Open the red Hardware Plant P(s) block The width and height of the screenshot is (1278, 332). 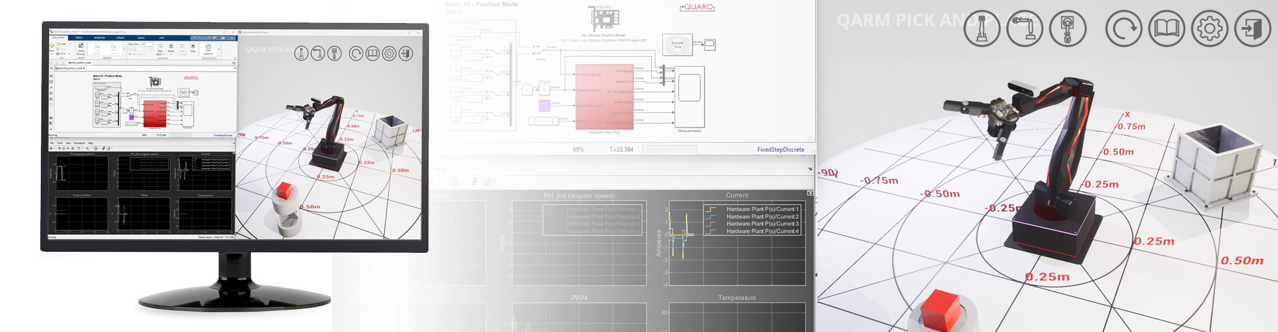point(604,97)
